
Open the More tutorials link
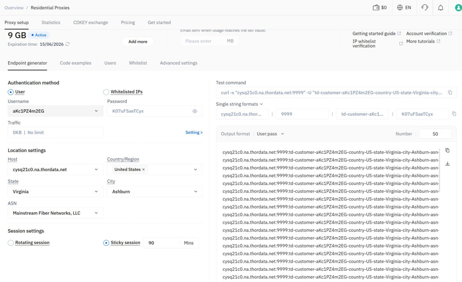click(x=420, y=41)
